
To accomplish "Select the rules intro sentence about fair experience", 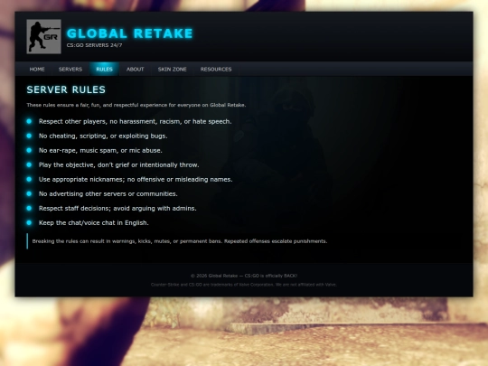I will coord(136,105).
